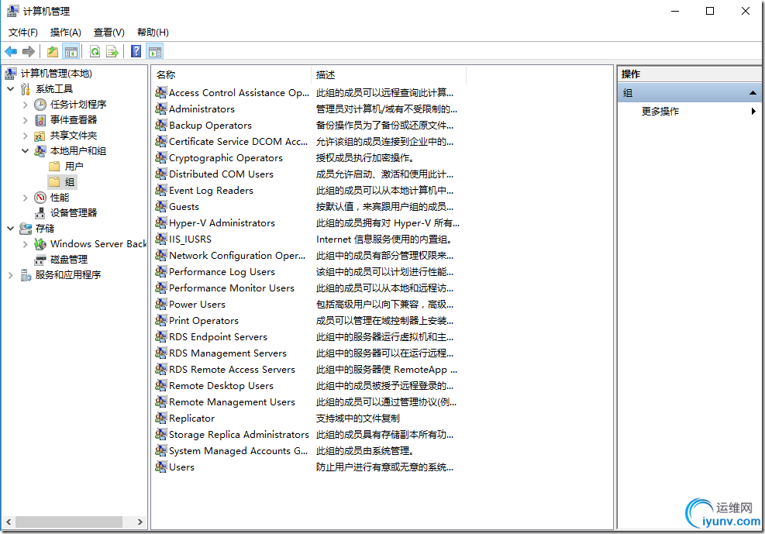Toggle the Show/Hide Action Pane icon
The height and width of the screenshot is (534, 765).
click(155, 51)
